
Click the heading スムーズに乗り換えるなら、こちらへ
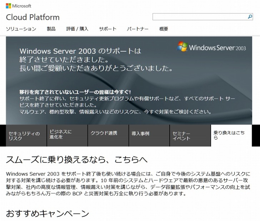coord(76,160)
